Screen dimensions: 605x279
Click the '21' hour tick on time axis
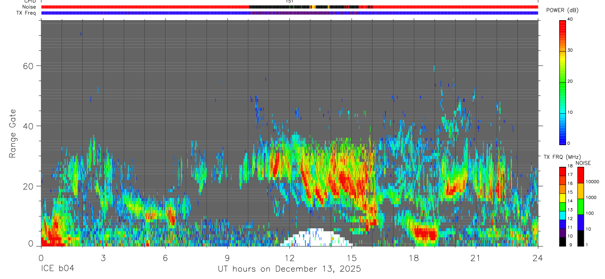click(476, 258)
